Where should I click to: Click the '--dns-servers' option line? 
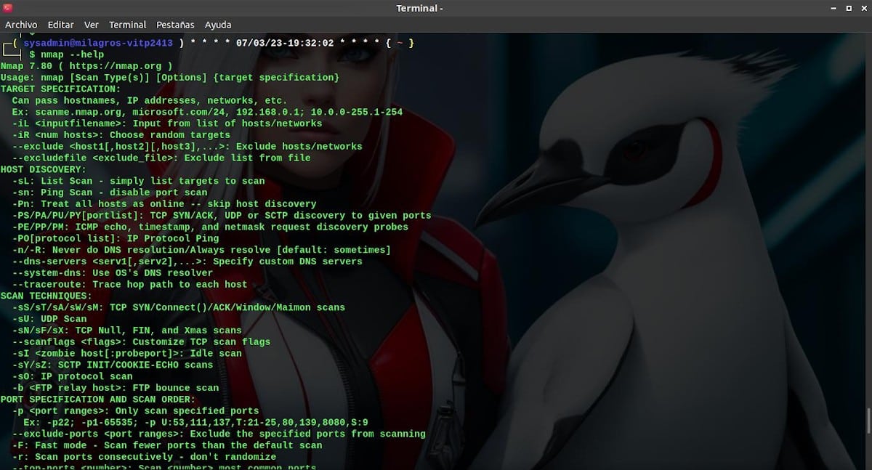click(187, 262)
